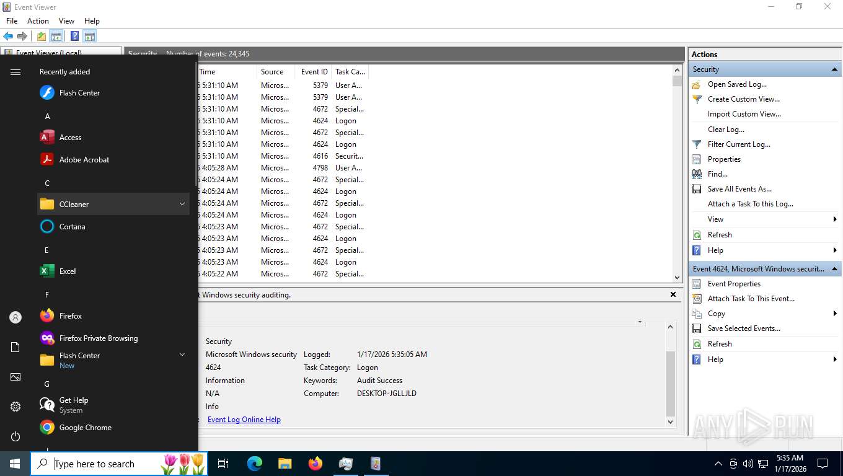The width and height of the screenshot is (843, 476).
Task: Launch Access from the Start menu
Action: pyautogui.click(x=113, y=138)
